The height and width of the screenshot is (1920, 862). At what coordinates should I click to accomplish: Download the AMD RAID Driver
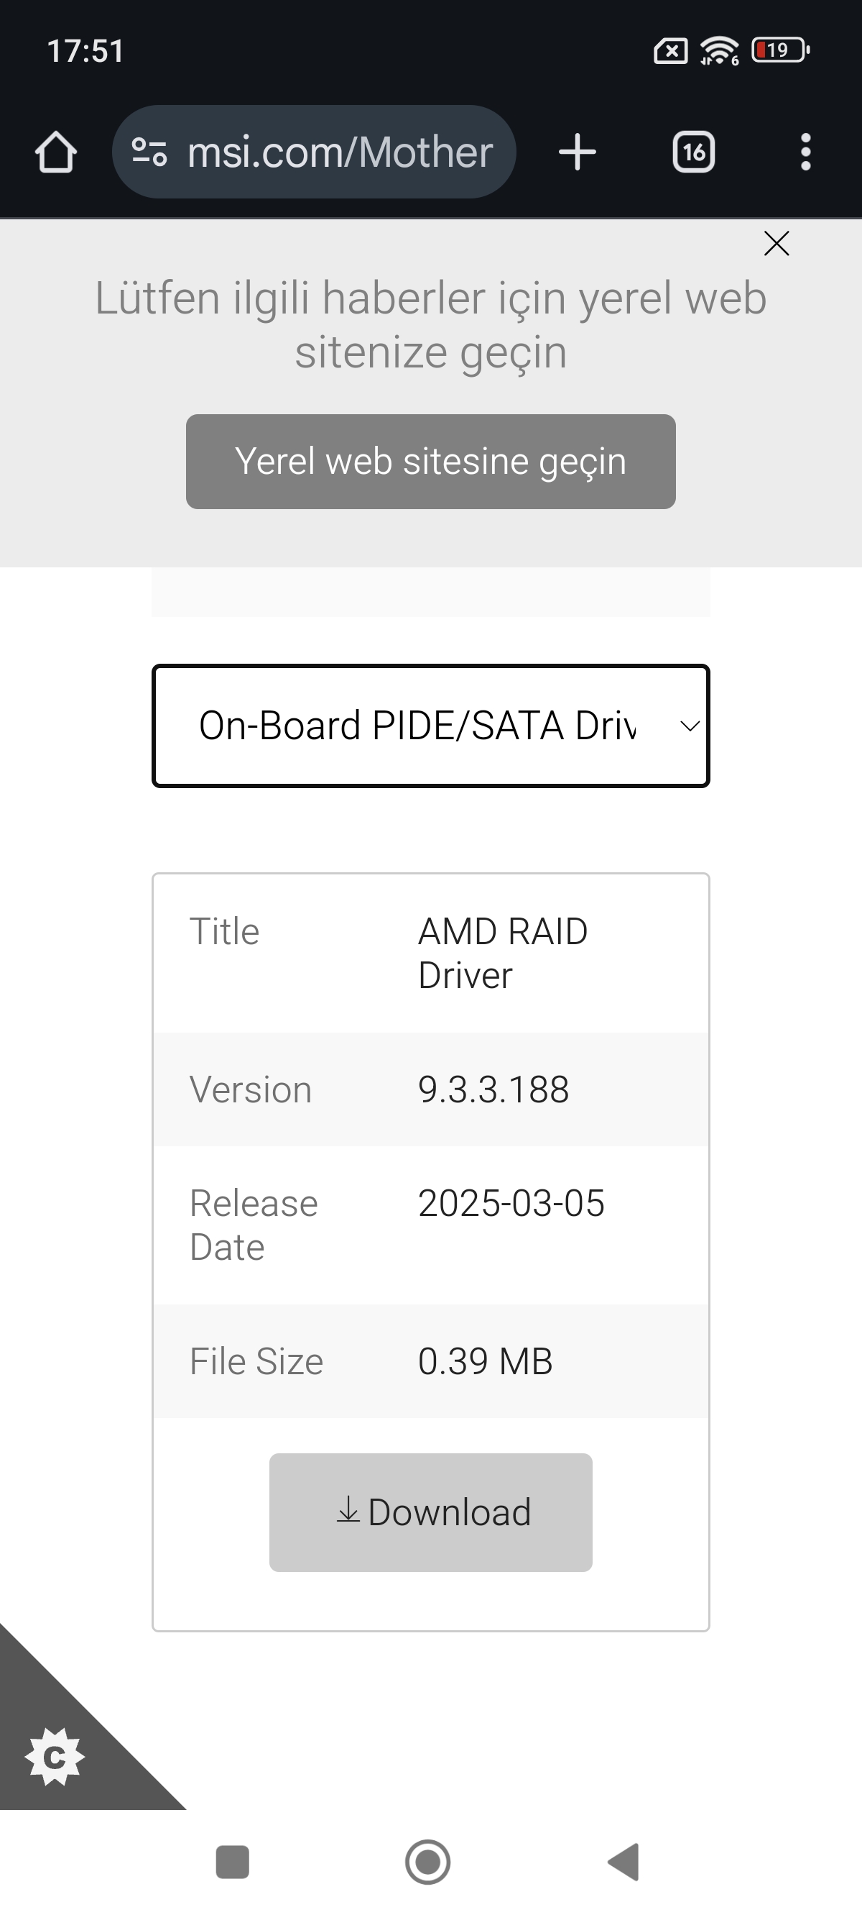(x=431, y=1512)
